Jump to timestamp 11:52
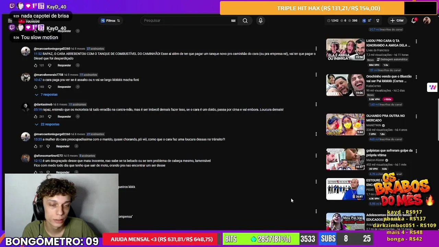The height and width of the screenshot is (247, 439). click(x=38, y=54)
